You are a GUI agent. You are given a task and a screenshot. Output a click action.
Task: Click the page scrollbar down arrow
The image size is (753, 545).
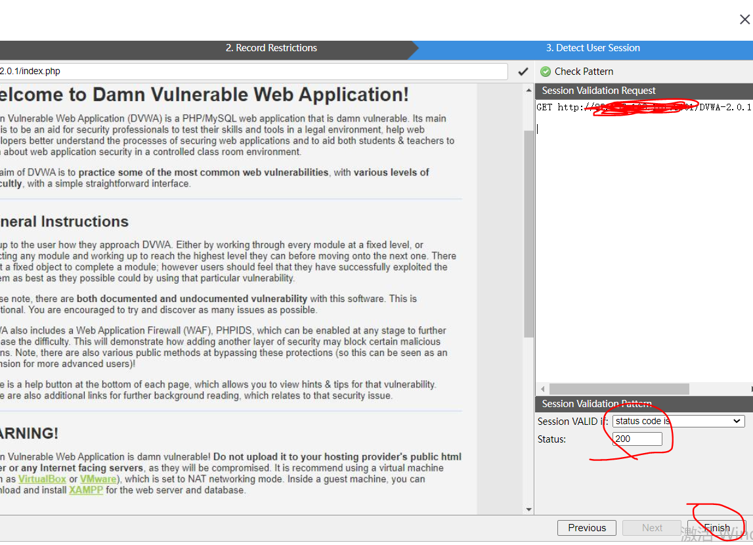coord(528,510)
